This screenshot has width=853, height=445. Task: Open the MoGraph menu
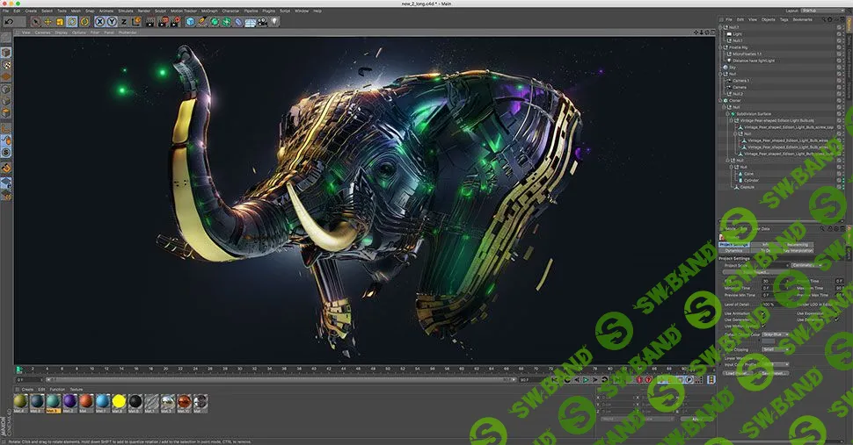coord(208,11)
